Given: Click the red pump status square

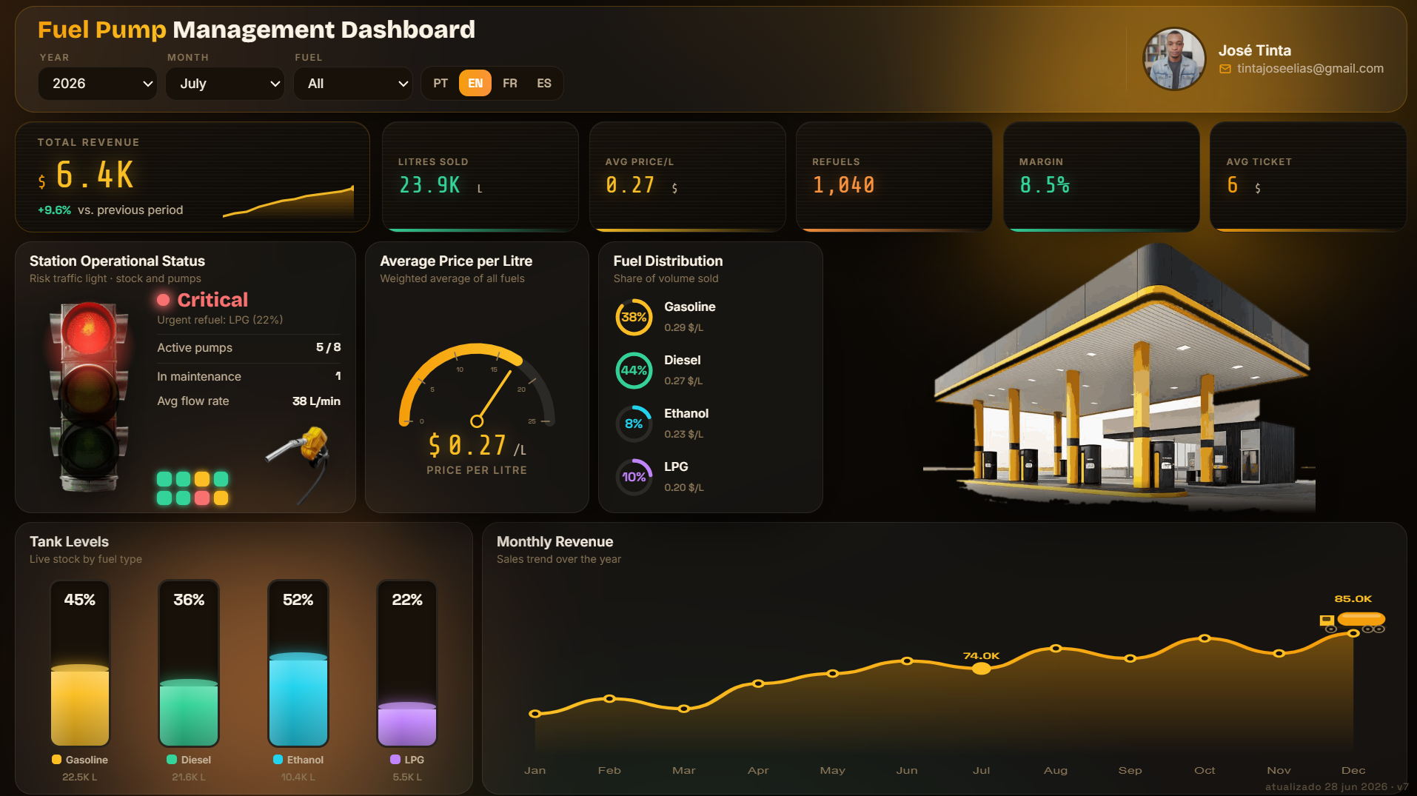Looking at the screenshot, I should click(202, 498).
